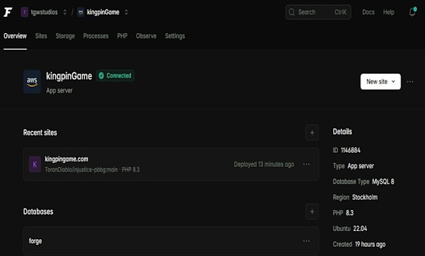Switch to the PHP tab

122,36
